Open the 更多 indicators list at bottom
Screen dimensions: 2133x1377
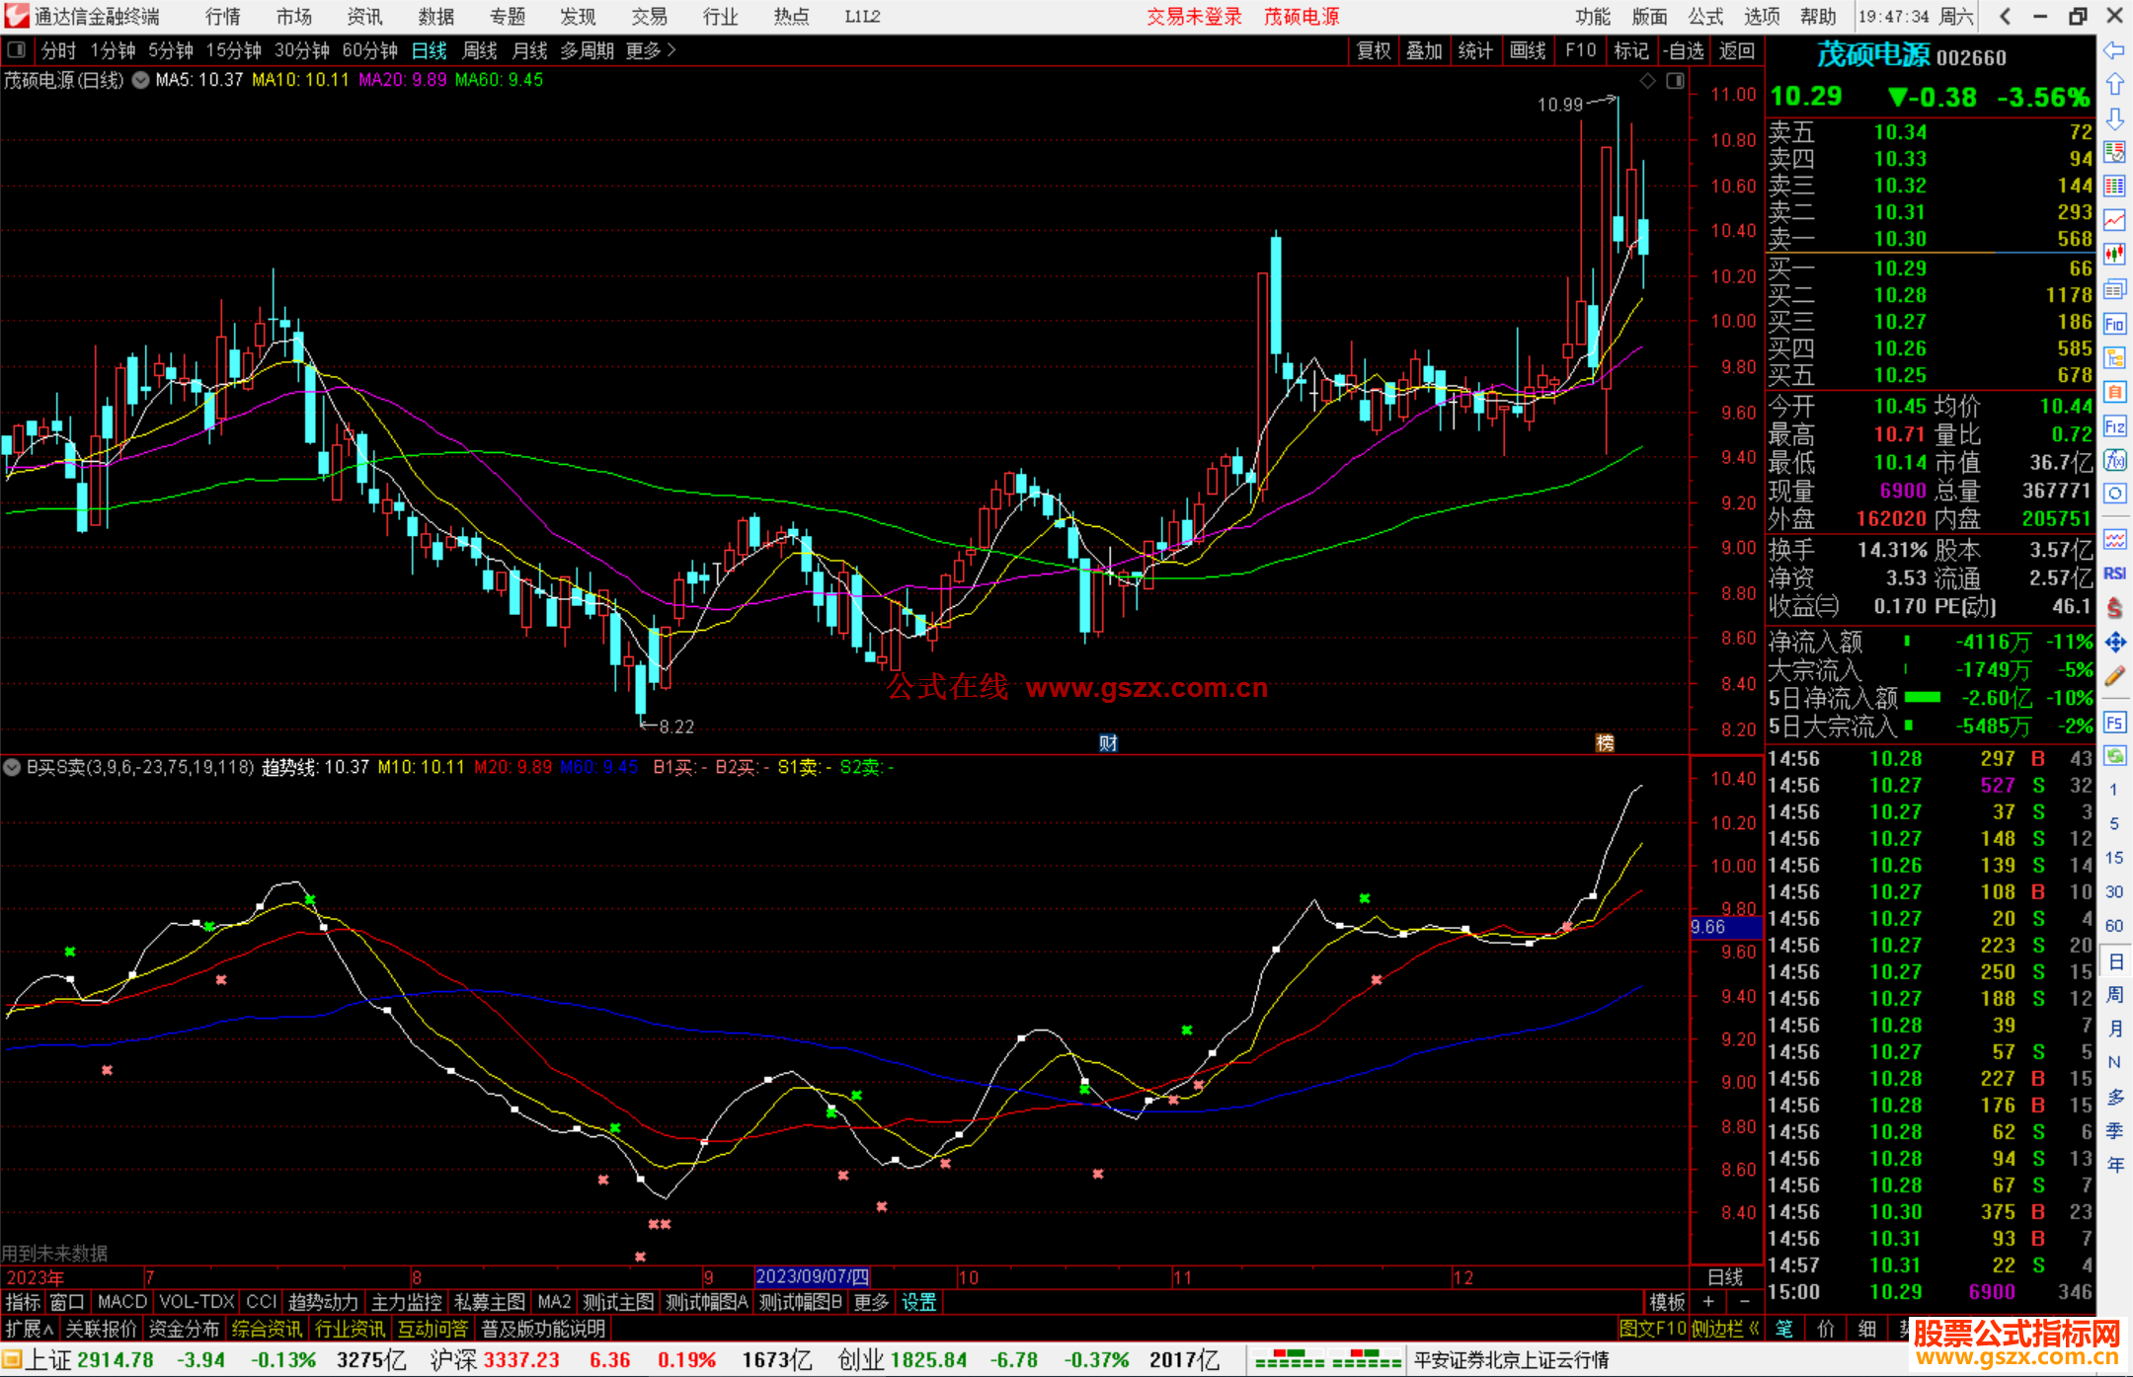[x=871, y=1302]
